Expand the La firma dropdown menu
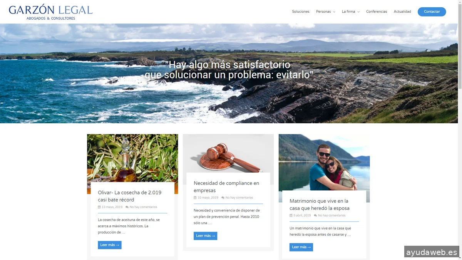 coord(350,12)
